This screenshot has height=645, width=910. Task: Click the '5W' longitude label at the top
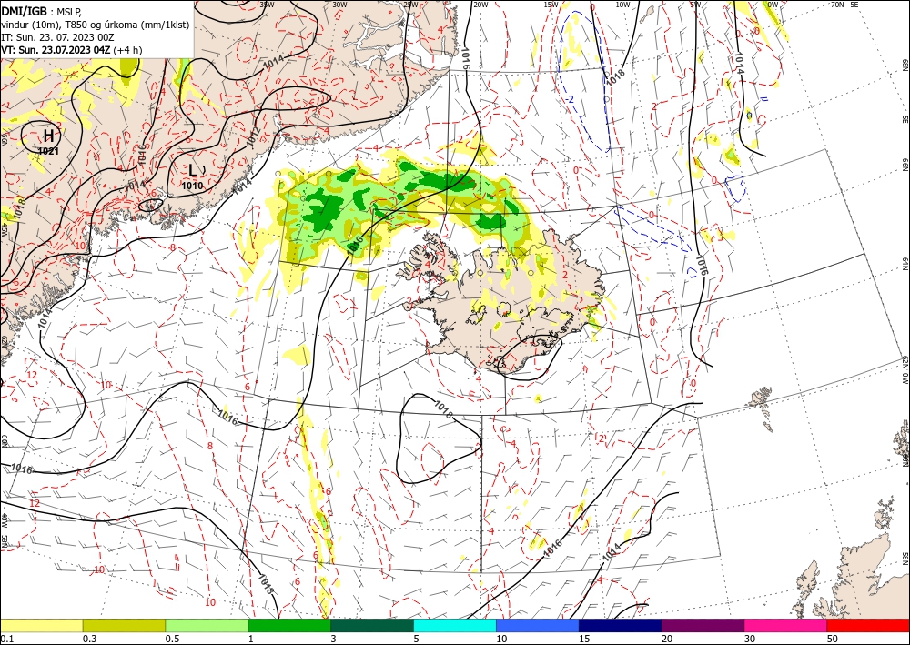tap(695, 5)
